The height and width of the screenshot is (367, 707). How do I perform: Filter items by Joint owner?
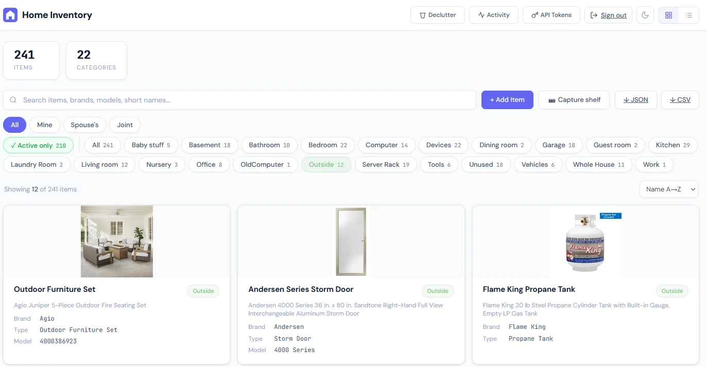125,125
